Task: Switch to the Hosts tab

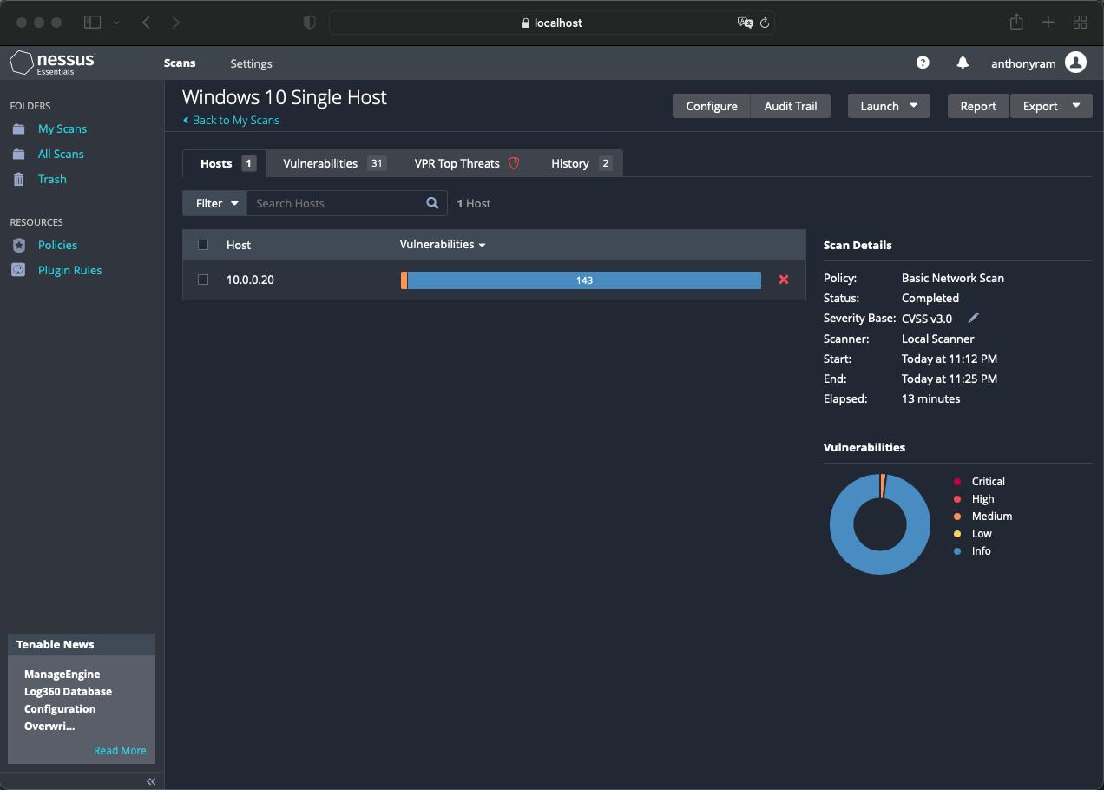Action: coord(224,163)
